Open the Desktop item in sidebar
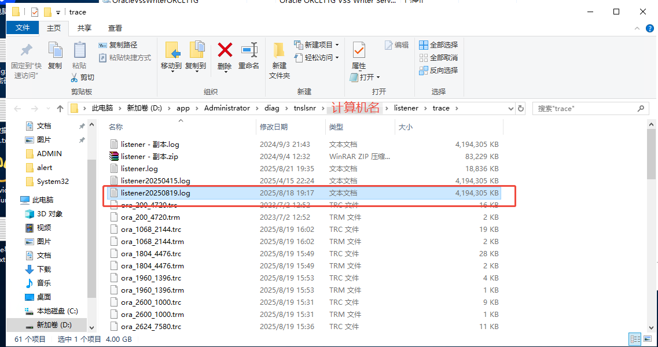This screenshot has height=347, width=658. click(43, 297)
